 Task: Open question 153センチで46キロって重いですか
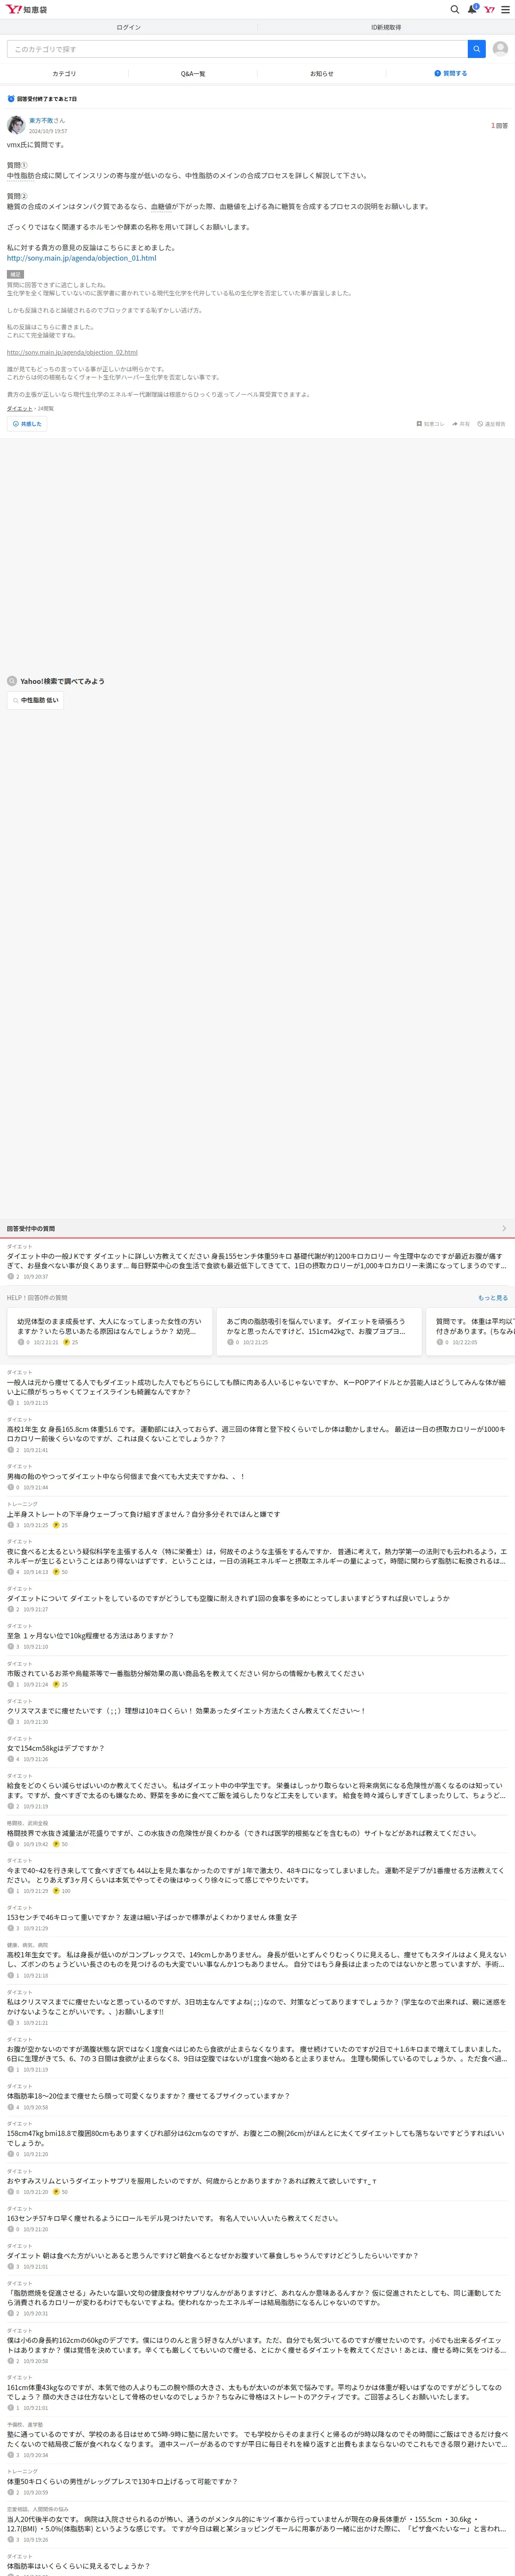(x=152, y=1917)
